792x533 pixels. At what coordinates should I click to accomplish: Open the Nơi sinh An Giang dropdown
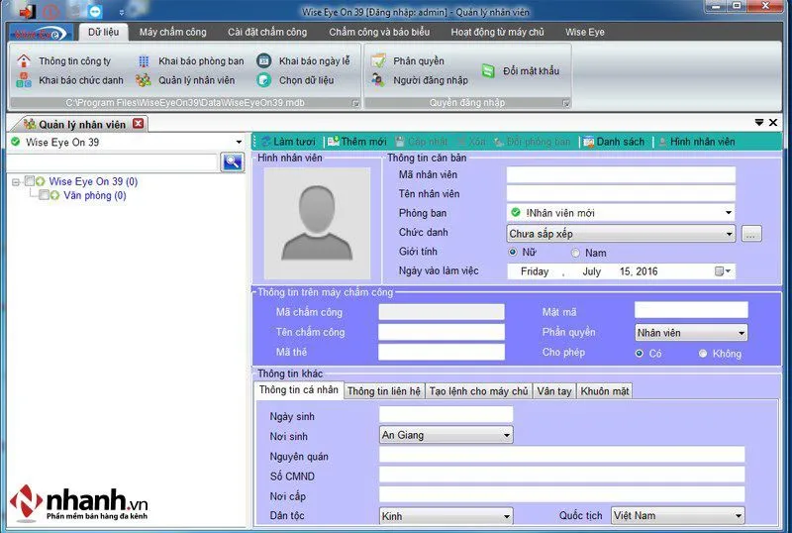tap(507, 435)
